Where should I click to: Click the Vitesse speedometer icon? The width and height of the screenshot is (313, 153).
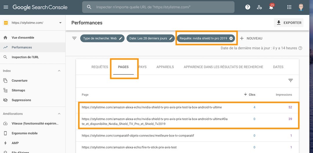(x=6, y=123)
